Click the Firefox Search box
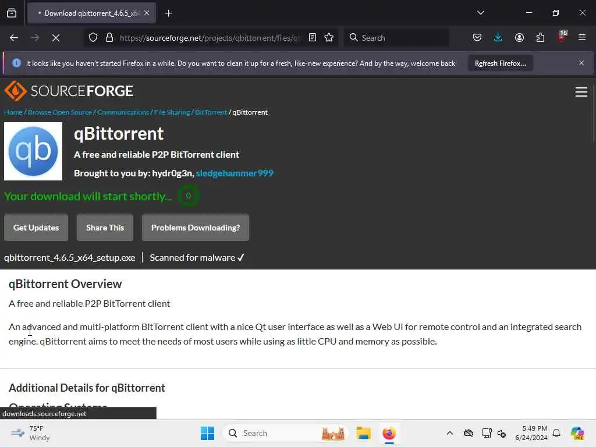 click(x=396, y=38)
